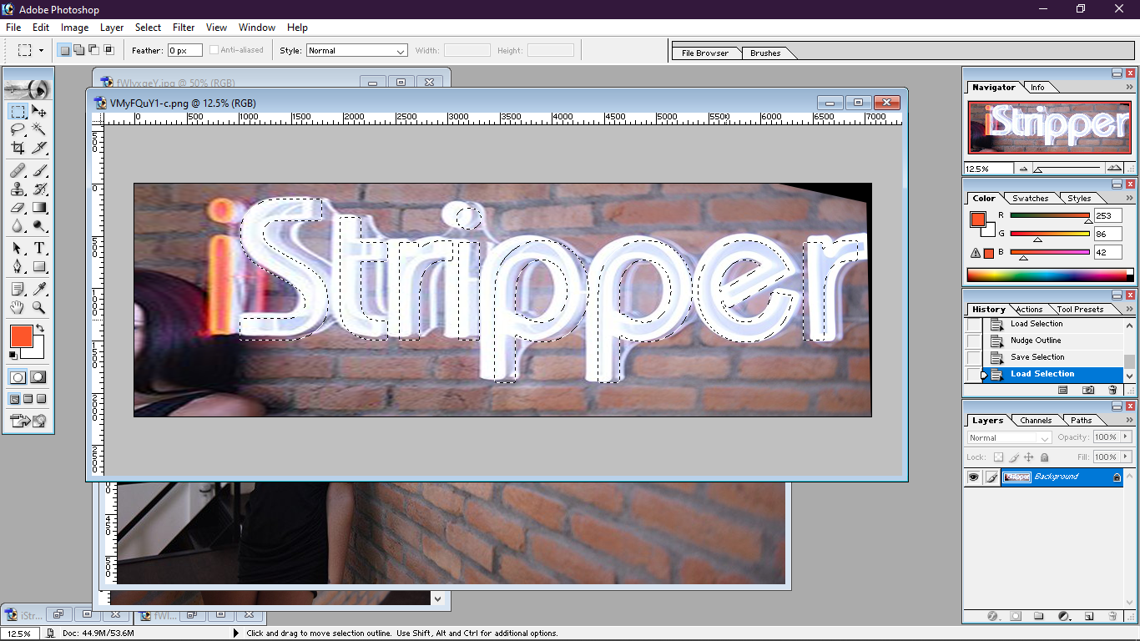Hide the Background layer with eye icon
The height and width of the screenshot is (641, 1140).
pos(973,477)
